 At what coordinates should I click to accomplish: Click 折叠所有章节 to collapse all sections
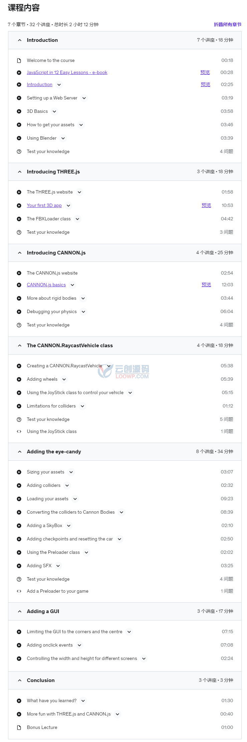point(228,24)
